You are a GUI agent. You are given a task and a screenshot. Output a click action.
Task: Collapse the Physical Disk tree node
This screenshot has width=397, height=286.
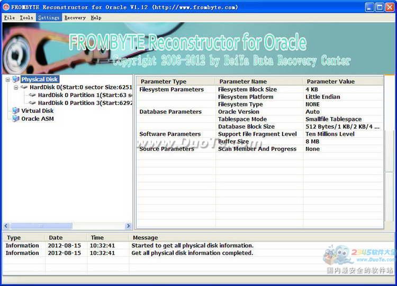(x=7, y=79)
